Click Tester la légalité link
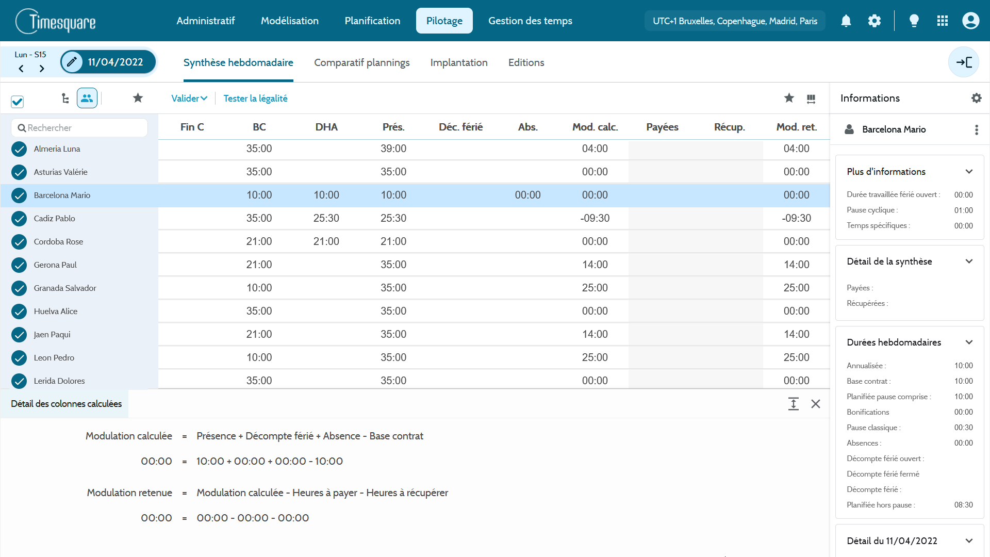 click(255, 99)
